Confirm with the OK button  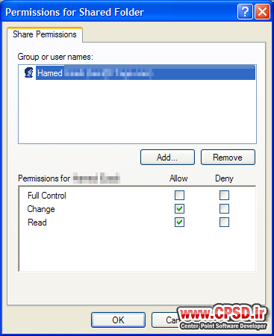(118, 320)
